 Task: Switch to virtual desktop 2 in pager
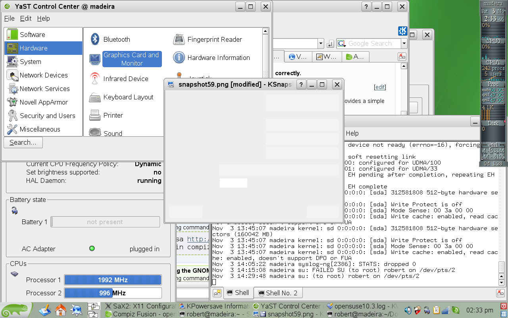(x=94, y=314)
